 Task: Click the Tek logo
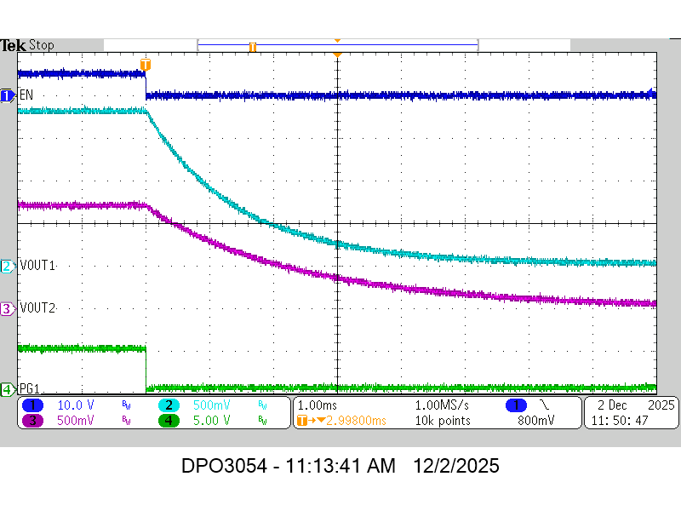coord(13,45)
